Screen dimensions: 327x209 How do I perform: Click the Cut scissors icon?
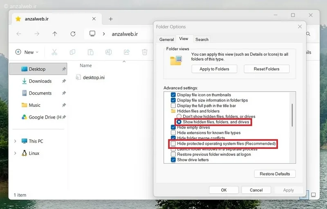tap(54, 52)
